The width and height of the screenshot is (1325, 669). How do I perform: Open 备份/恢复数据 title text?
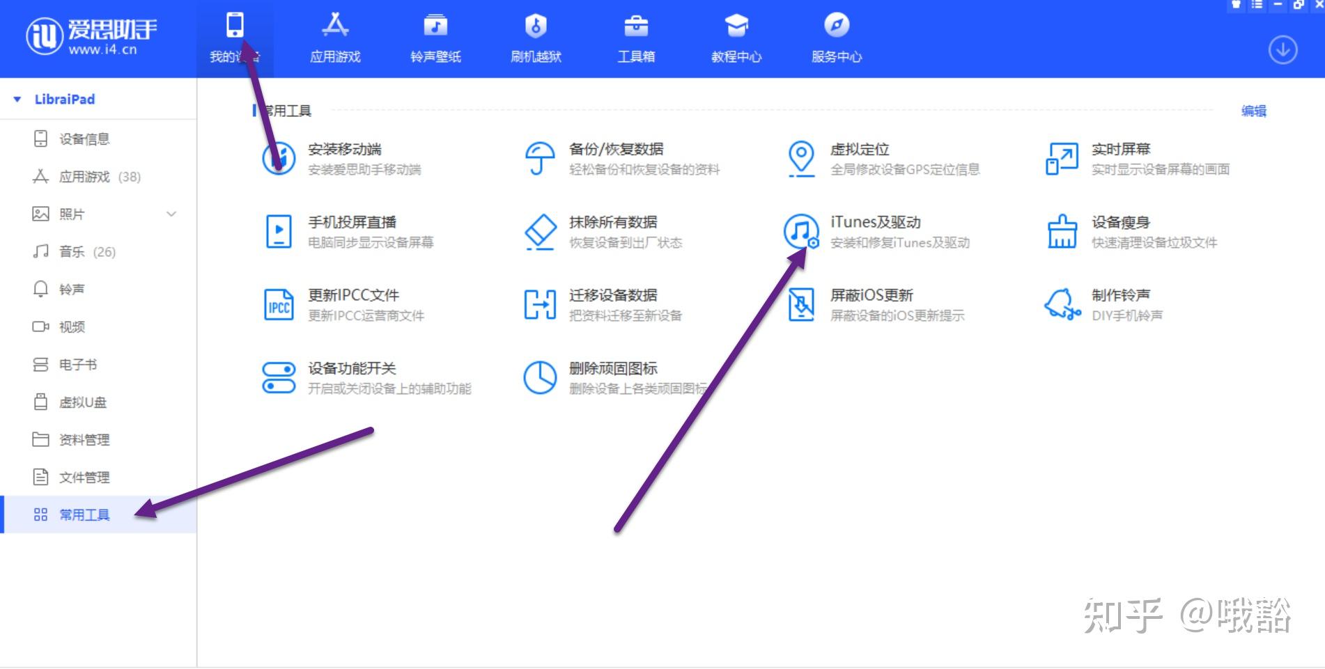pyautogui.click(x=617, y=149)
